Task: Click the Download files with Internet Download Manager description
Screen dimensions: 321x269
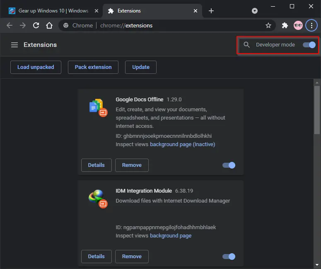Action: coord(173,201)
